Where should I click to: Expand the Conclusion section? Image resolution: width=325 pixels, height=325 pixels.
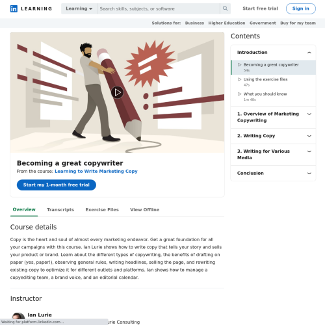[x=309, y=173]
